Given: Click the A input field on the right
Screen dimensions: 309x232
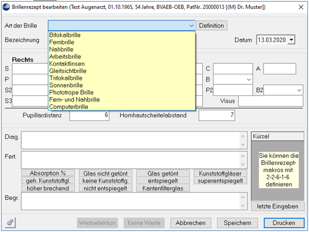Looking at the screenshot, I should pyautogui.click(x=280, y=68).
